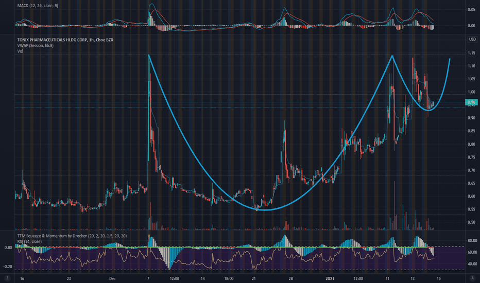Click the 0.55 price axis label
This screenshot has width=480, height=283.
tap(471, 209)
